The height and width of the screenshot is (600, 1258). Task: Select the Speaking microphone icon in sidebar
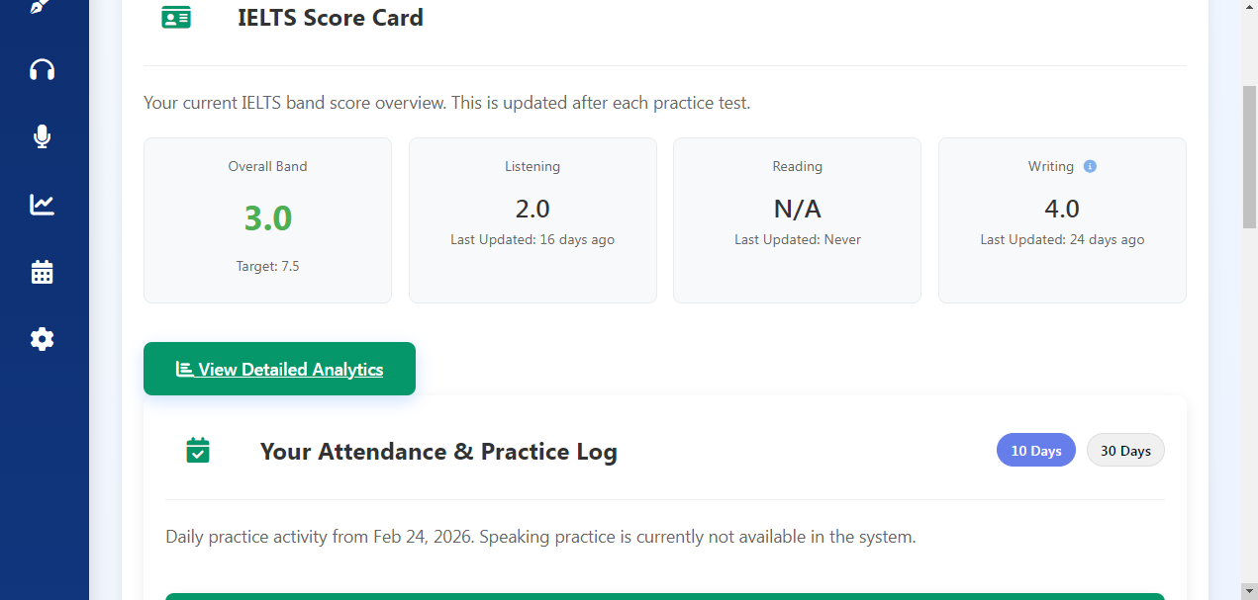coord(42,136)
